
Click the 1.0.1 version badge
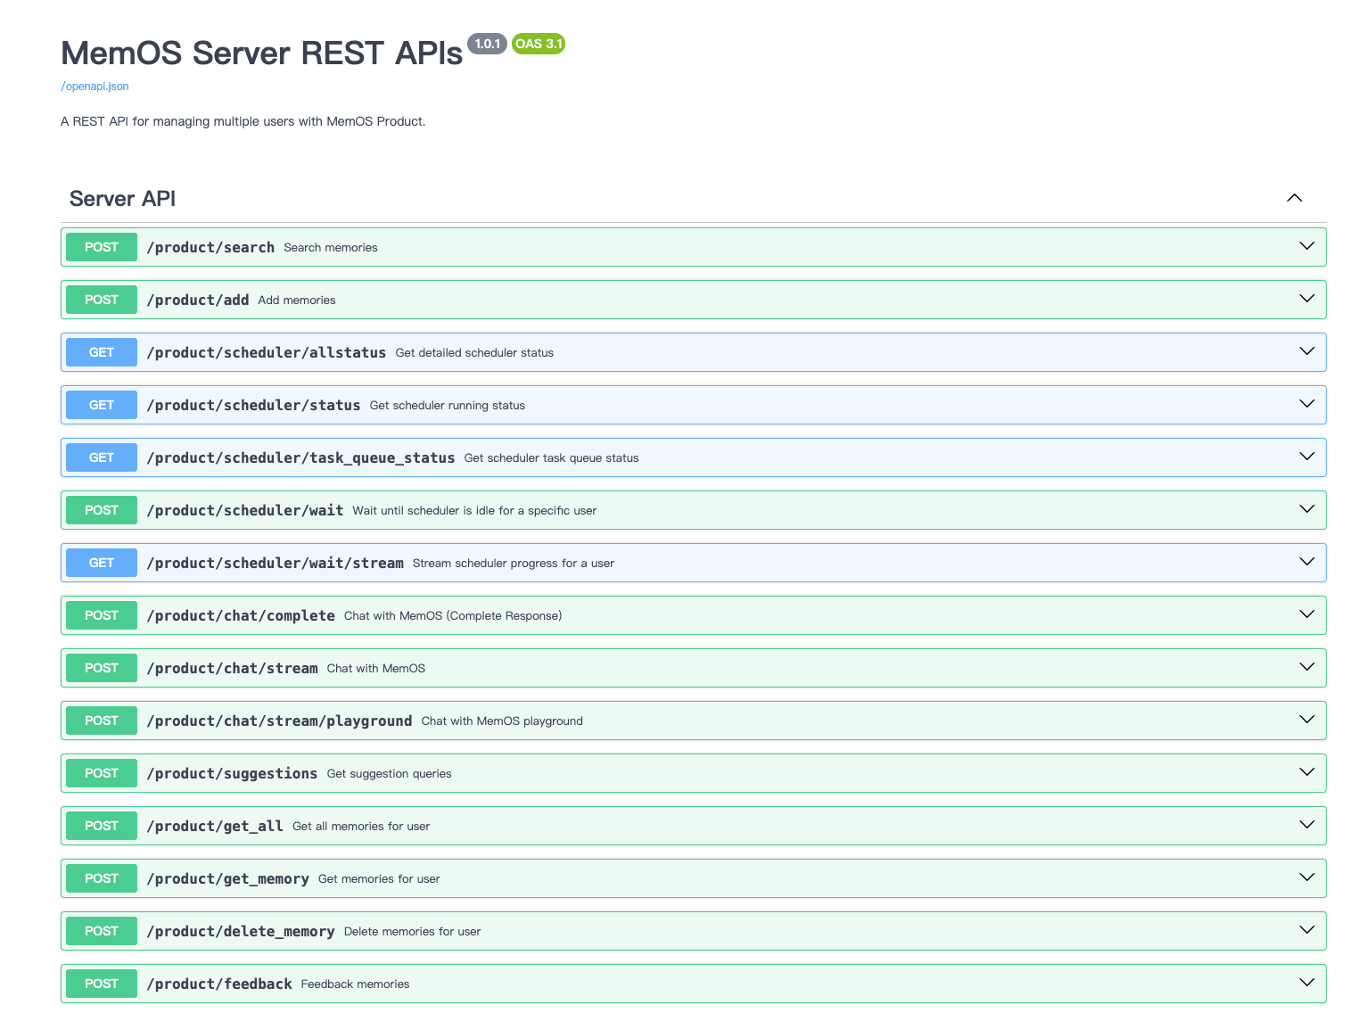click(x=487, y=44)
